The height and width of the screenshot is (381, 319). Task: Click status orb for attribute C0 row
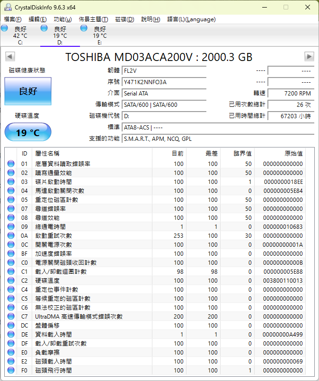[11, 262]
